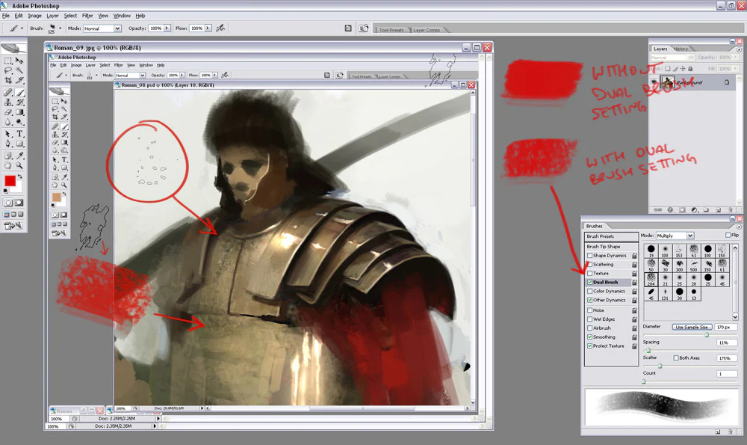747x445 pixels.
Task: Open the Flow slider arrow in main options bar
Action: pos(208,28)
